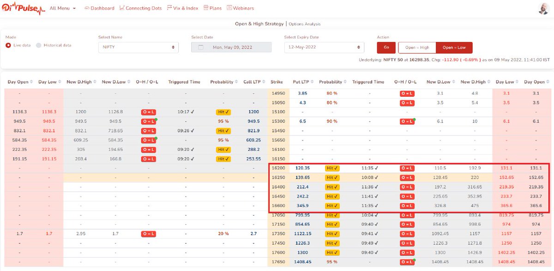The width and height of the screenshot is (554, 271).
Task: Open the Select Name NIFTY dropdown
Action: pyautogui.click(x=138, y=47)
